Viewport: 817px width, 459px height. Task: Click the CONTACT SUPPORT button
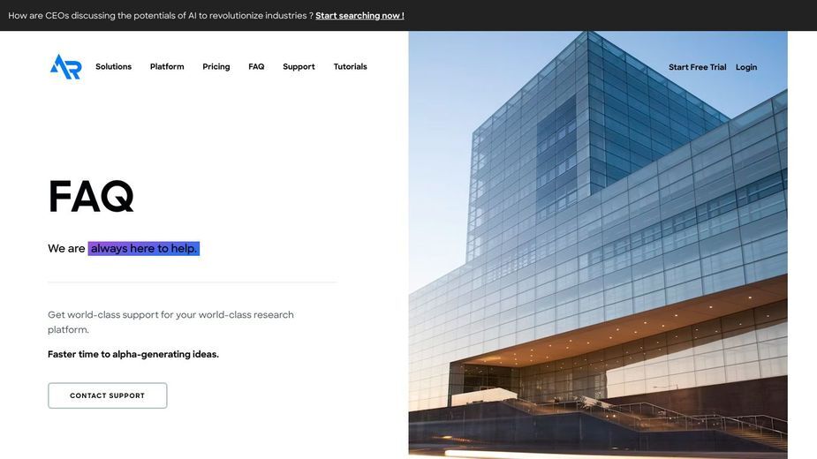[x=108, y=395]
